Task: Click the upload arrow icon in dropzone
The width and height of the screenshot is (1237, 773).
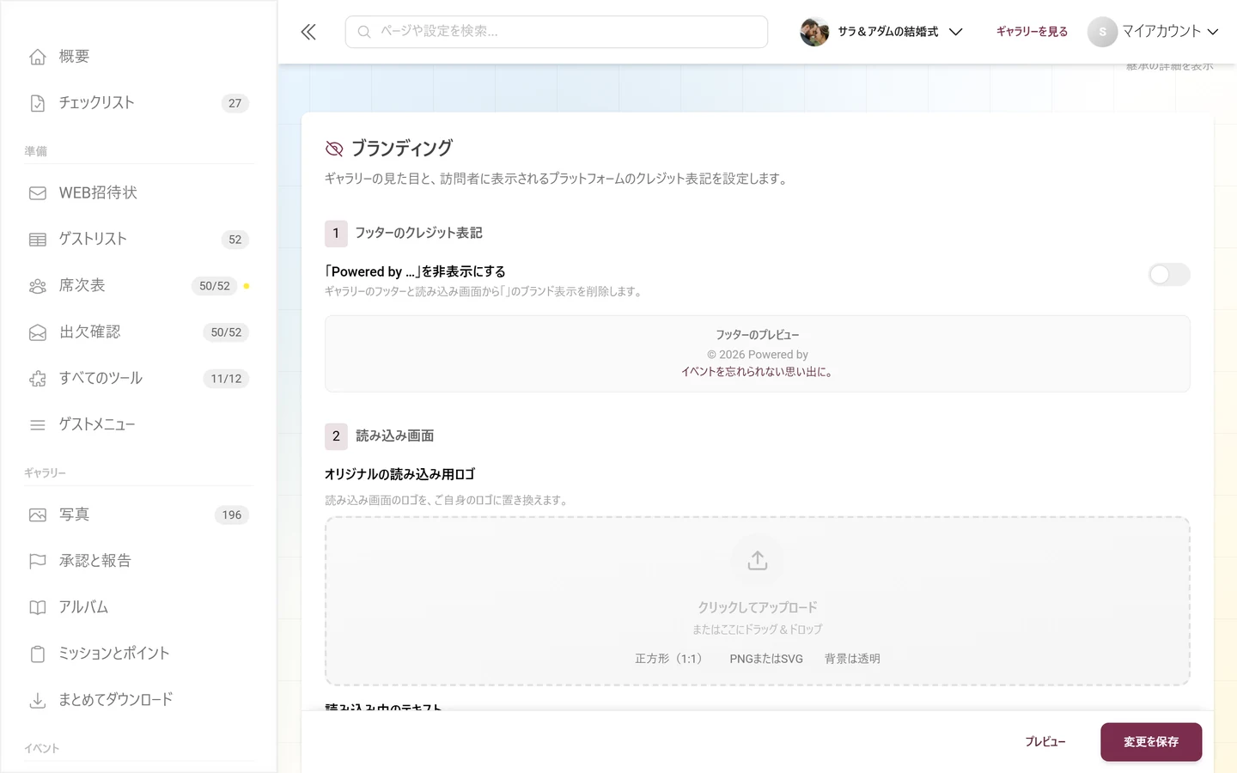Action: 758,561
